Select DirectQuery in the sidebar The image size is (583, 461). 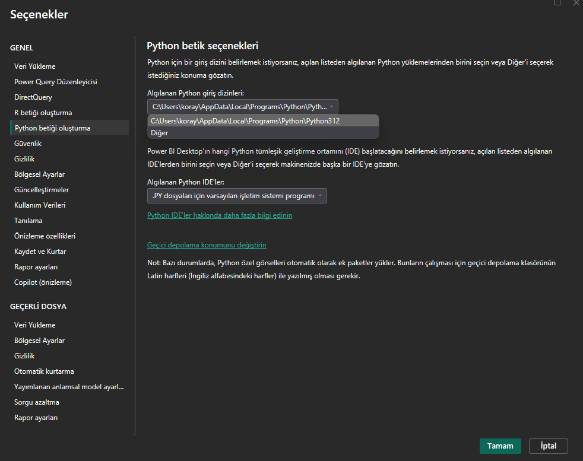click(33, 97)
